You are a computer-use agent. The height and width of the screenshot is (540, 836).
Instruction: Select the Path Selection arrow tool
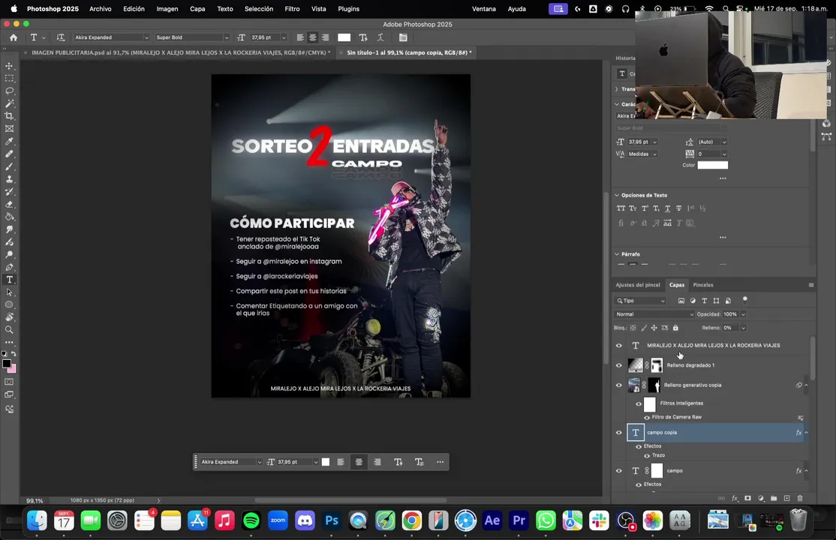(9, 292)
